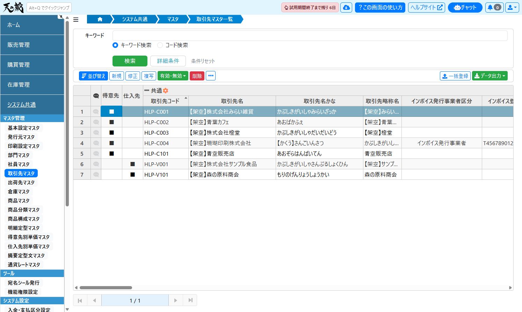Click the green 検索 button
Viewport: 522px width, 312px height.
130,61
